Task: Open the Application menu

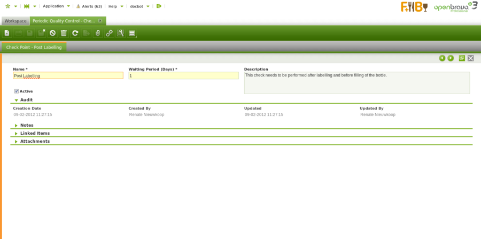Action: tap(56, 6)
